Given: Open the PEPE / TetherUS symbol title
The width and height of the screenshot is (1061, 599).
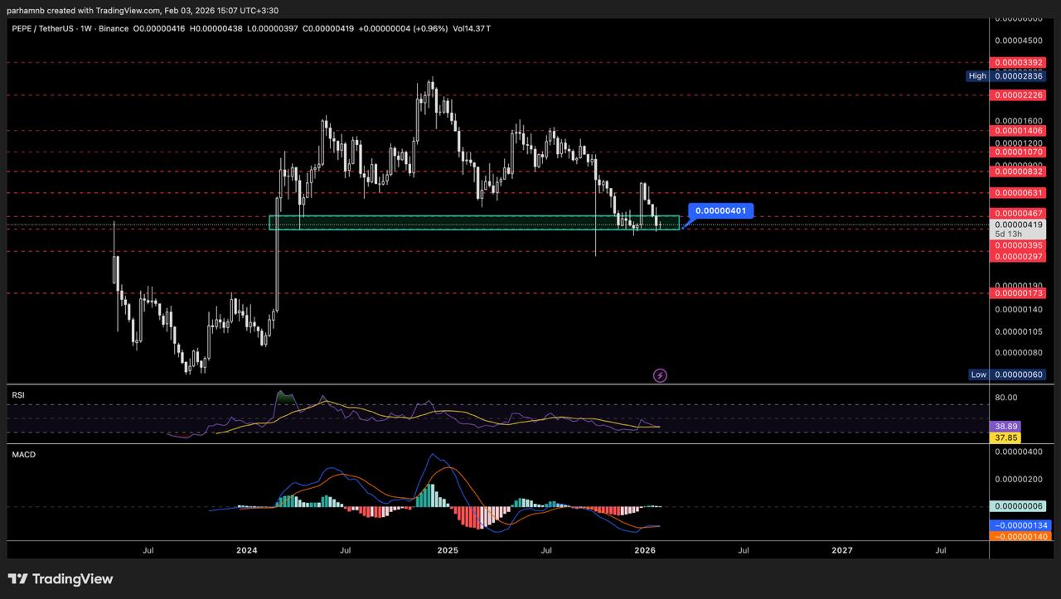Looking at the screenshot, I should 43,29.
